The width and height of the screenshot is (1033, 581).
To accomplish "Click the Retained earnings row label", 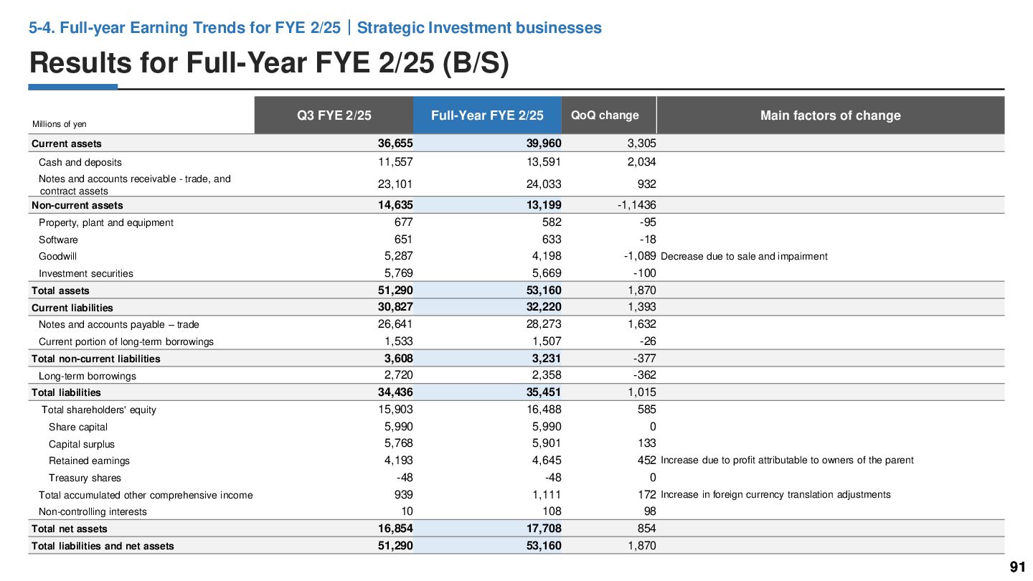I will (90, 460).
